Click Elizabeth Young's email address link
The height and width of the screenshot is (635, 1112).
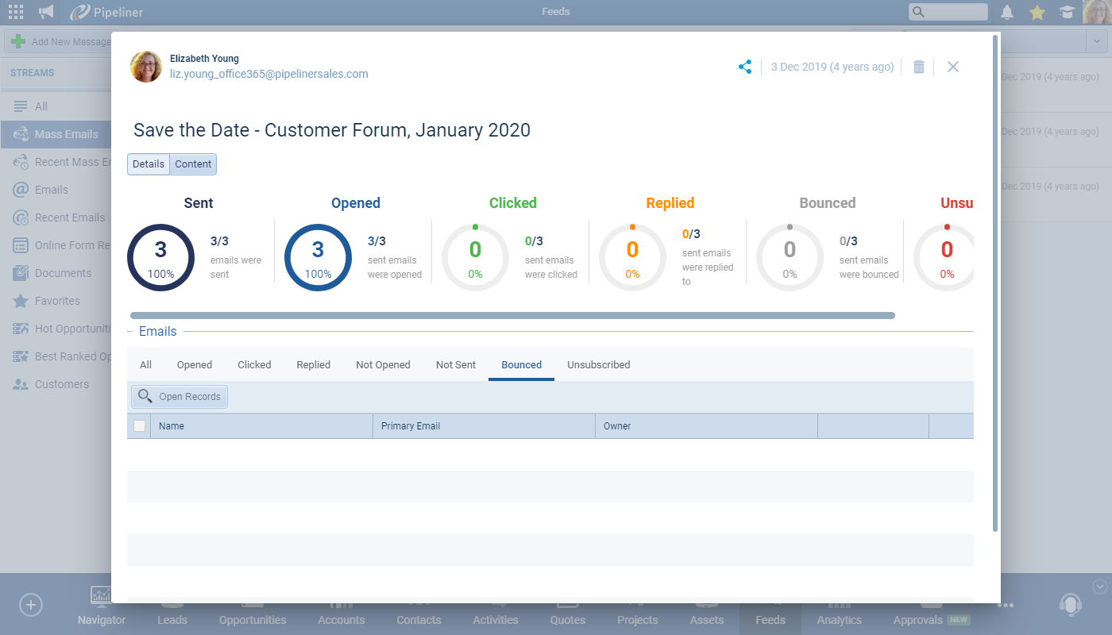pyautogui.click(x=268, y=74)
